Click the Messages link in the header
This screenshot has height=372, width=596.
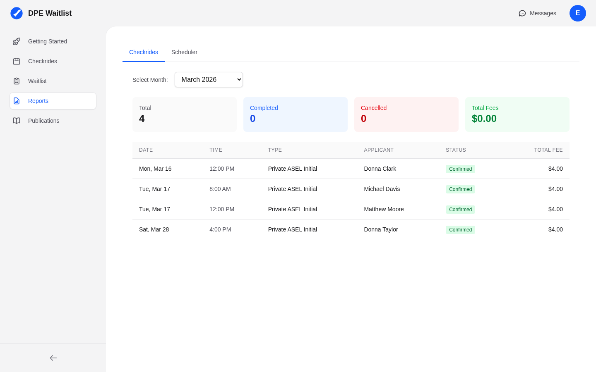(x=543, y=13)
